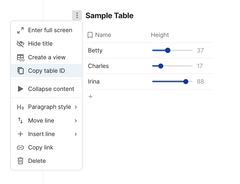Add a new row with the plus button

tap(90, 97)
